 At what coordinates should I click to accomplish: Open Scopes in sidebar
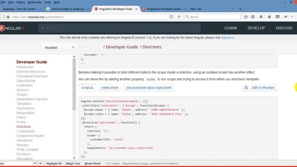pyautogui.click(x=22, y=95)
